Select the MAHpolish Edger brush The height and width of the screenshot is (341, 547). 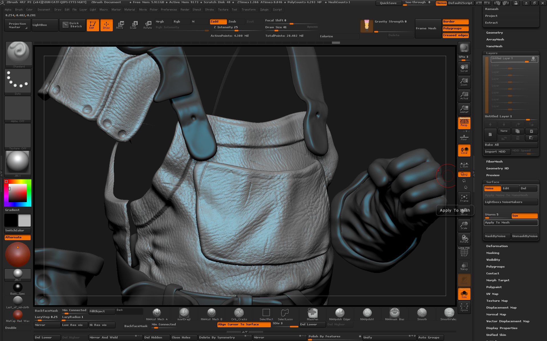(340, 314)
